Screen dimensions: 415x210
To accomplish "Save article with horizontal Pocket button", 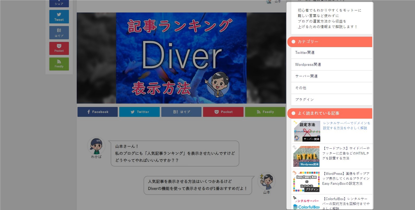I will point(223,112).
